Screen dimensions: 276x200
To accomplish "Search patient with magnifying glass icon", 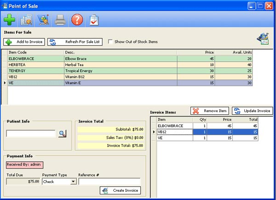I will click(63, 134).
